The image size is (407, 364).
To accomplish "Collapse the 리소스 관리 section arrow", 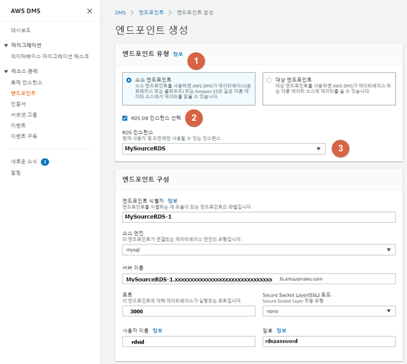I will coord(6,72).
